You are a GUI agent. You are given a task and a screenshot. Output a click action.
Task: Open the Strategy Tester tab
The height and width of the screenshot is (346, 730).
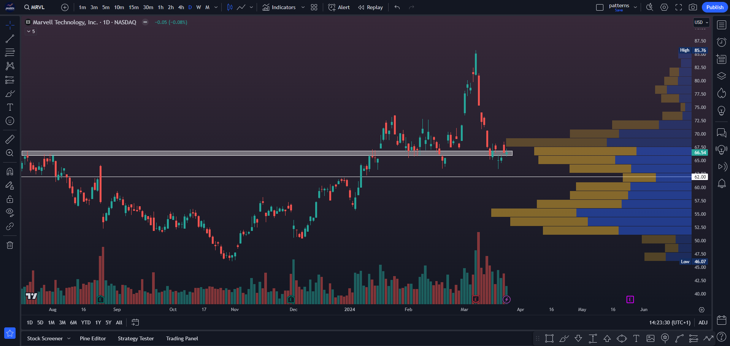[136, 338]
